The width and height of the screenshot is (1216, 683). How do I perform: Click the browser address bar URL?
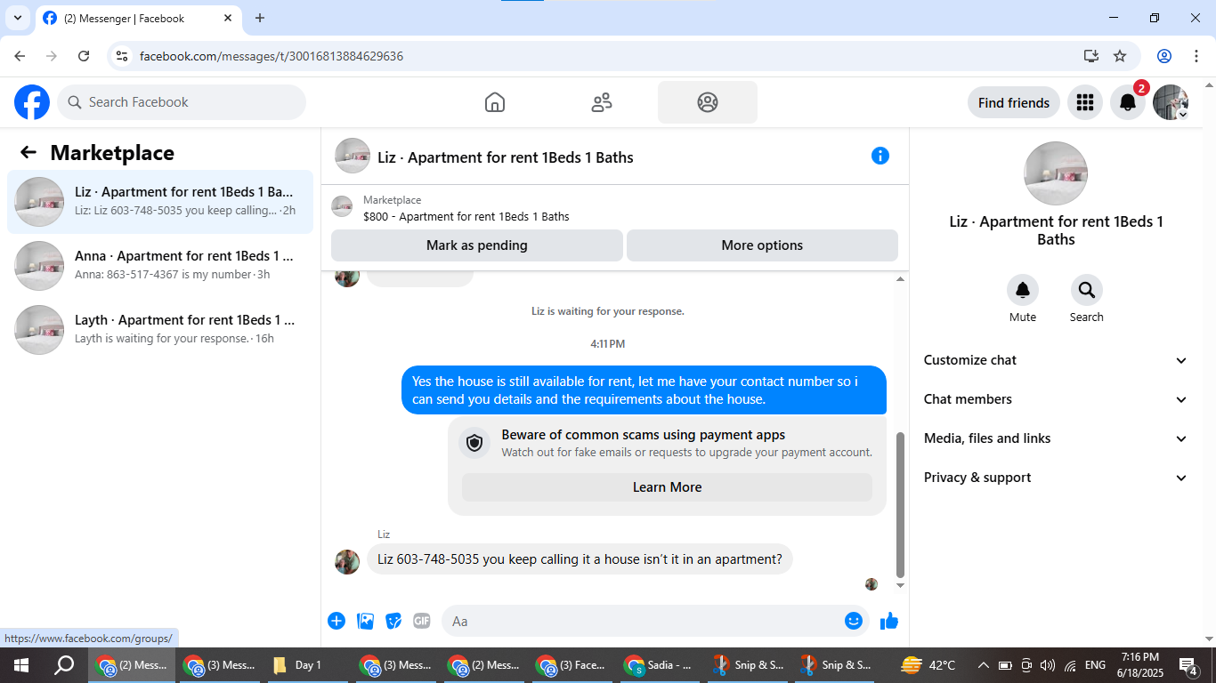pos(272,56)
